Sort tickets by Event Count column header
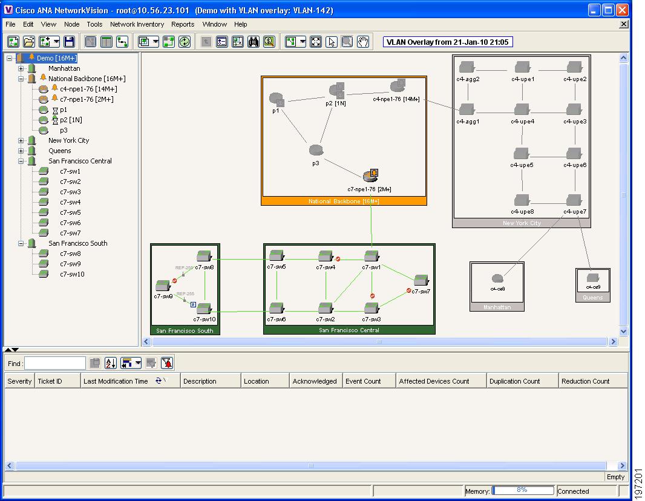645x501 pixels. 369,381
